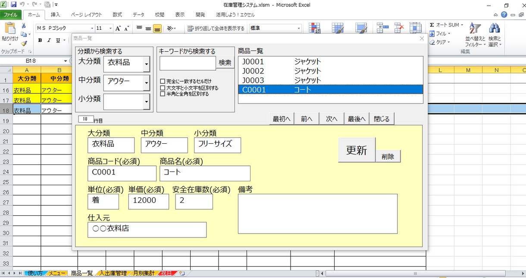Go to next record with 次へ
526x278 pixels.
click(x=332, y=119)
